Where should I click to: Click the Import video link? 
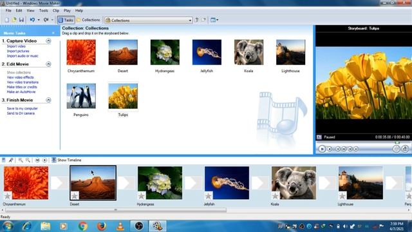pyautogui.click(x=16, y=46)
